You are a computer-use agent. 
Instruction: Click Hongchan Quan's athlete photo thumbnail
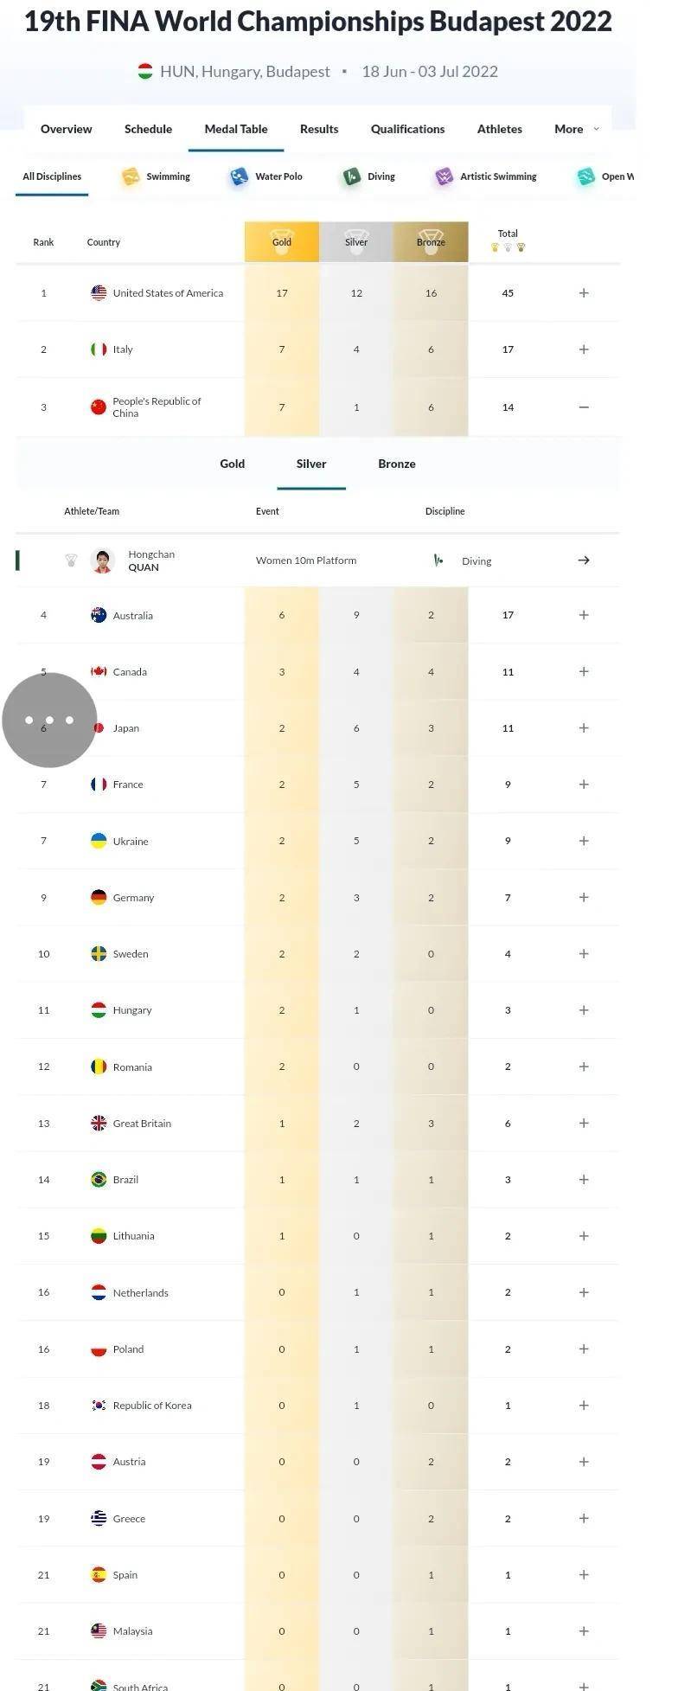coord(103,560)
